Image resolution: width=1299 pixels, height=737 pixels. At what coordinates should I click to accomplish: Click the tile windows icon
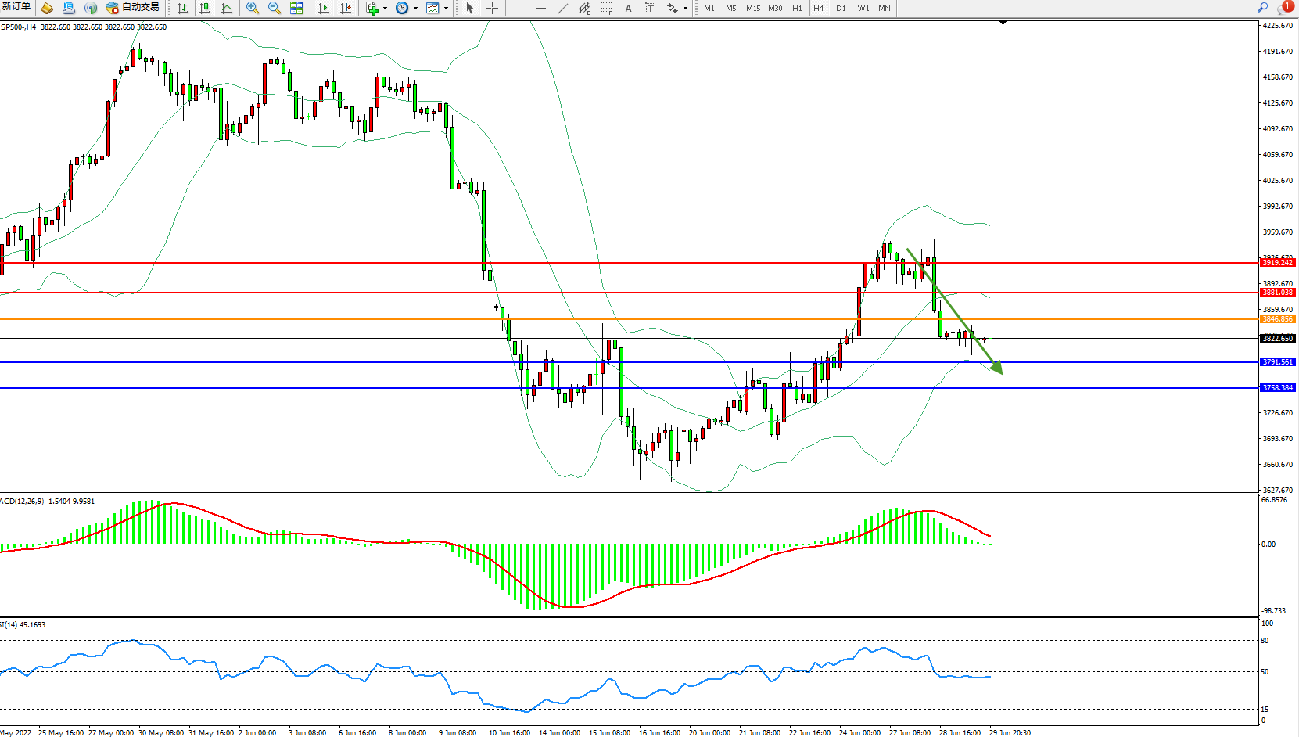pos(296,8)
